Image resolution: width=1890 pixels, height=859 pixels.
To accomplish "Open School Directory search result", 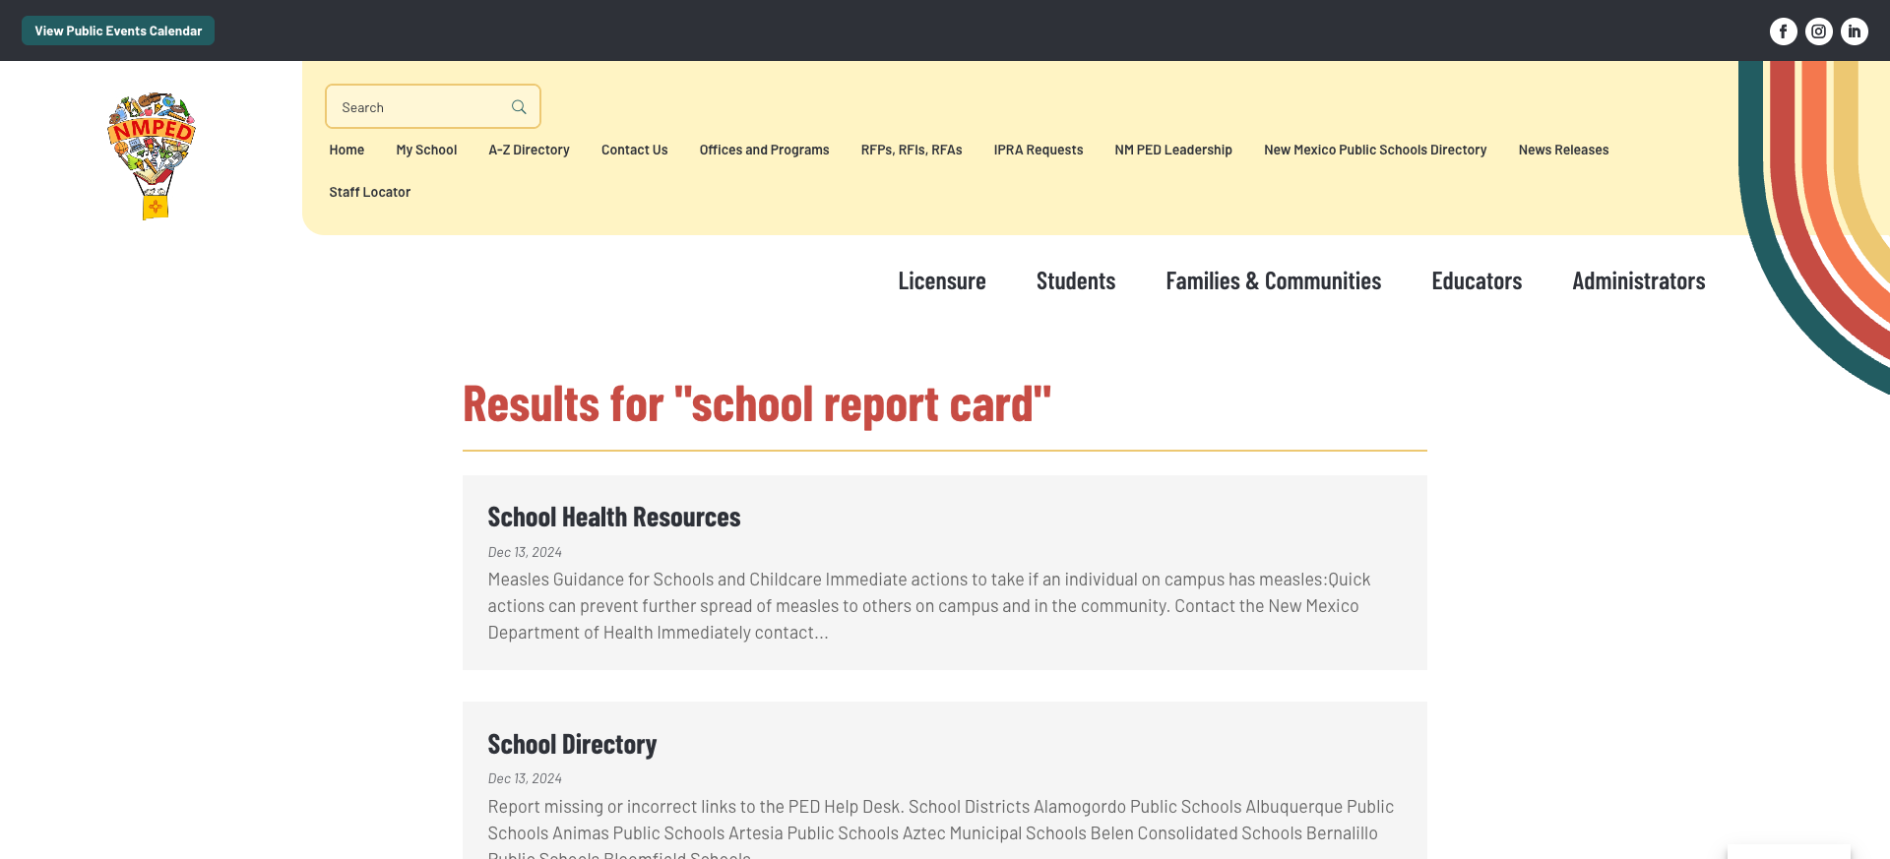I will coord(572,745).
